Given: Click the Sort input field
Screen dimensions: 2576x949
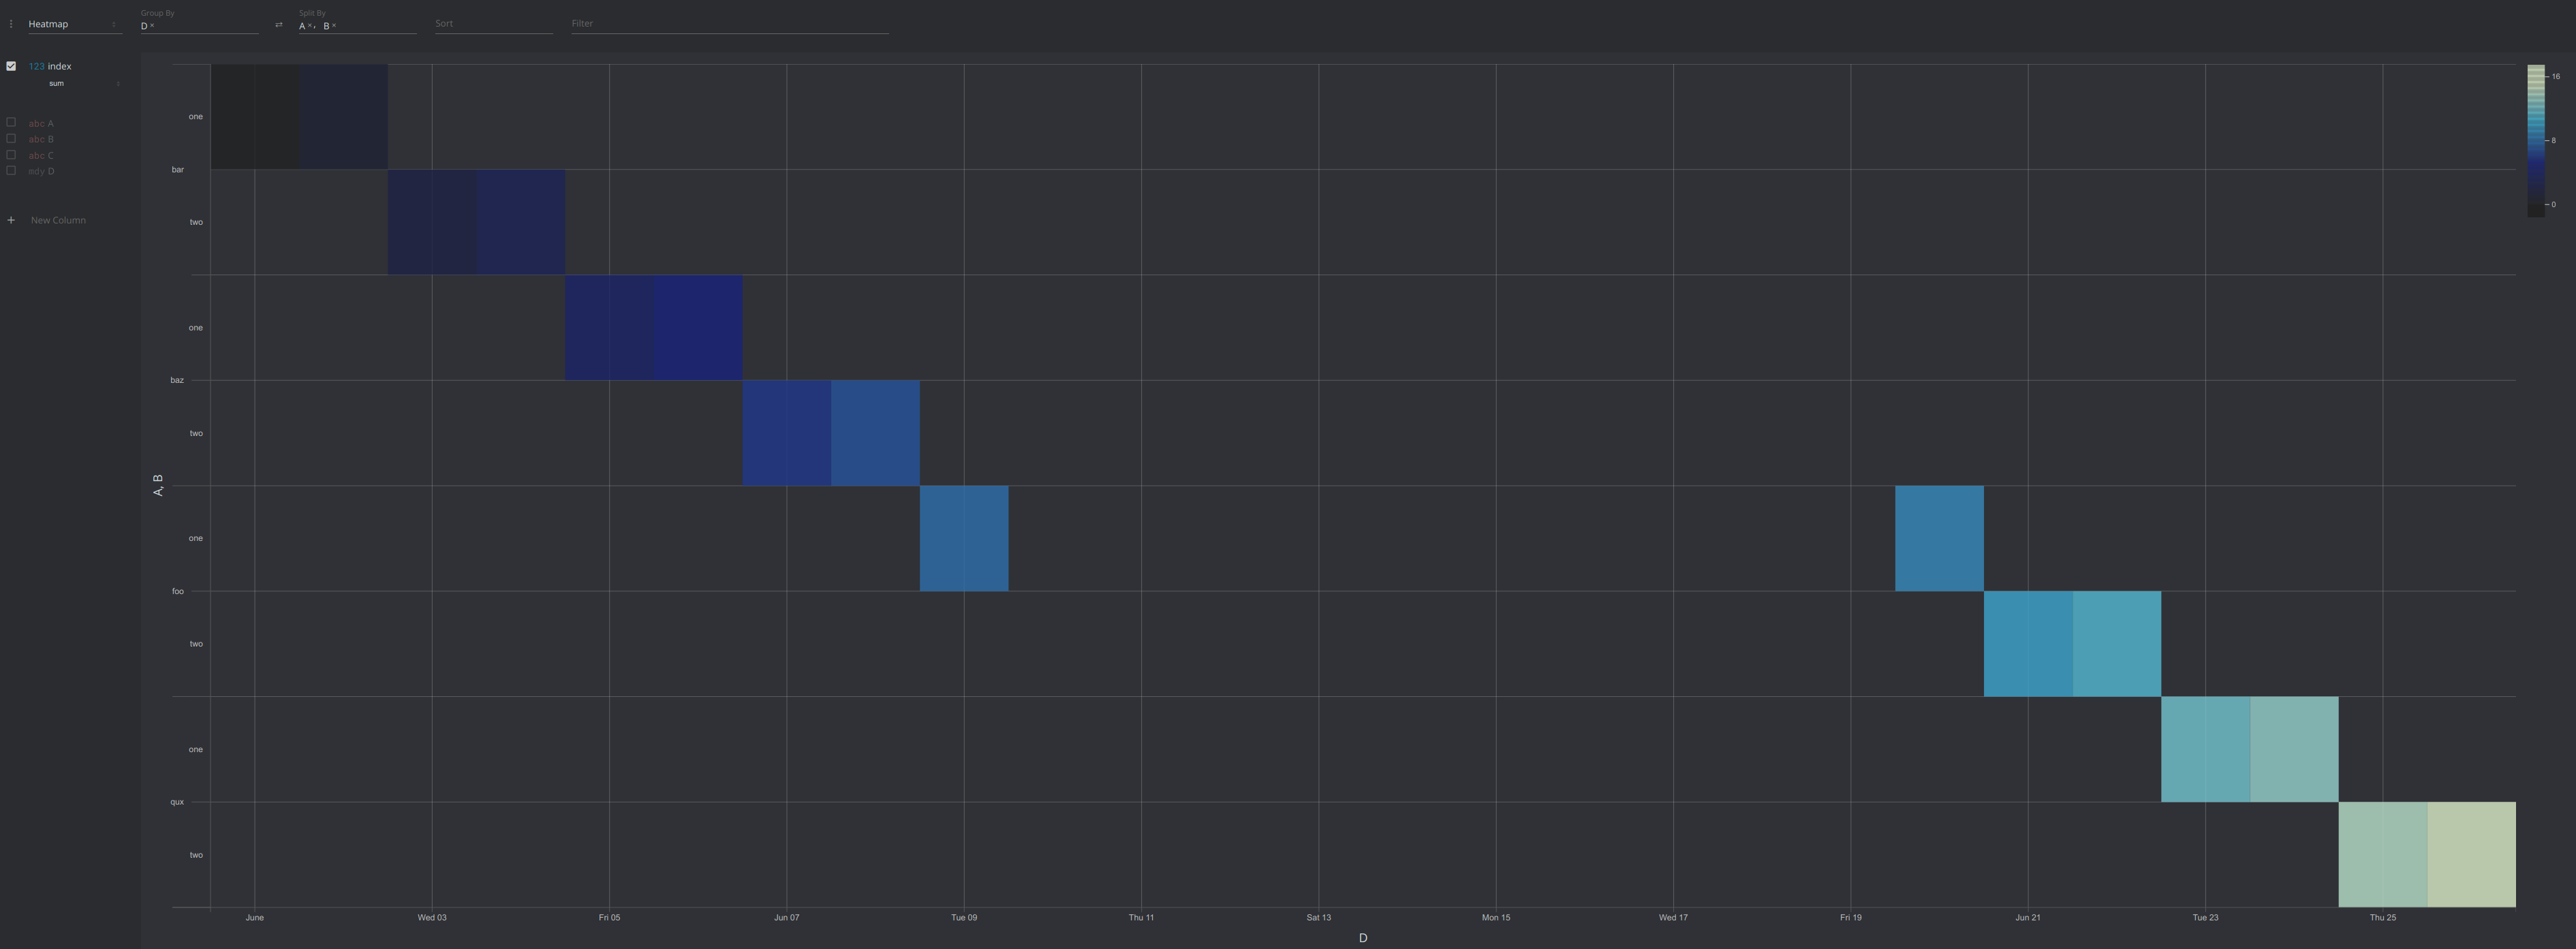Looking at the screenshot, I should click(x=493, y=24).
